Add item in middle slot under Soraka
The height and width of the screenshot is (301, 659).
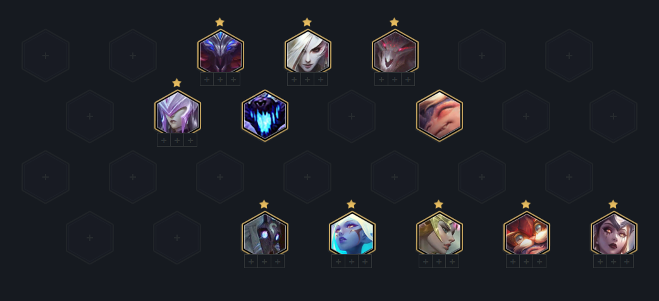tap(352, 262)
